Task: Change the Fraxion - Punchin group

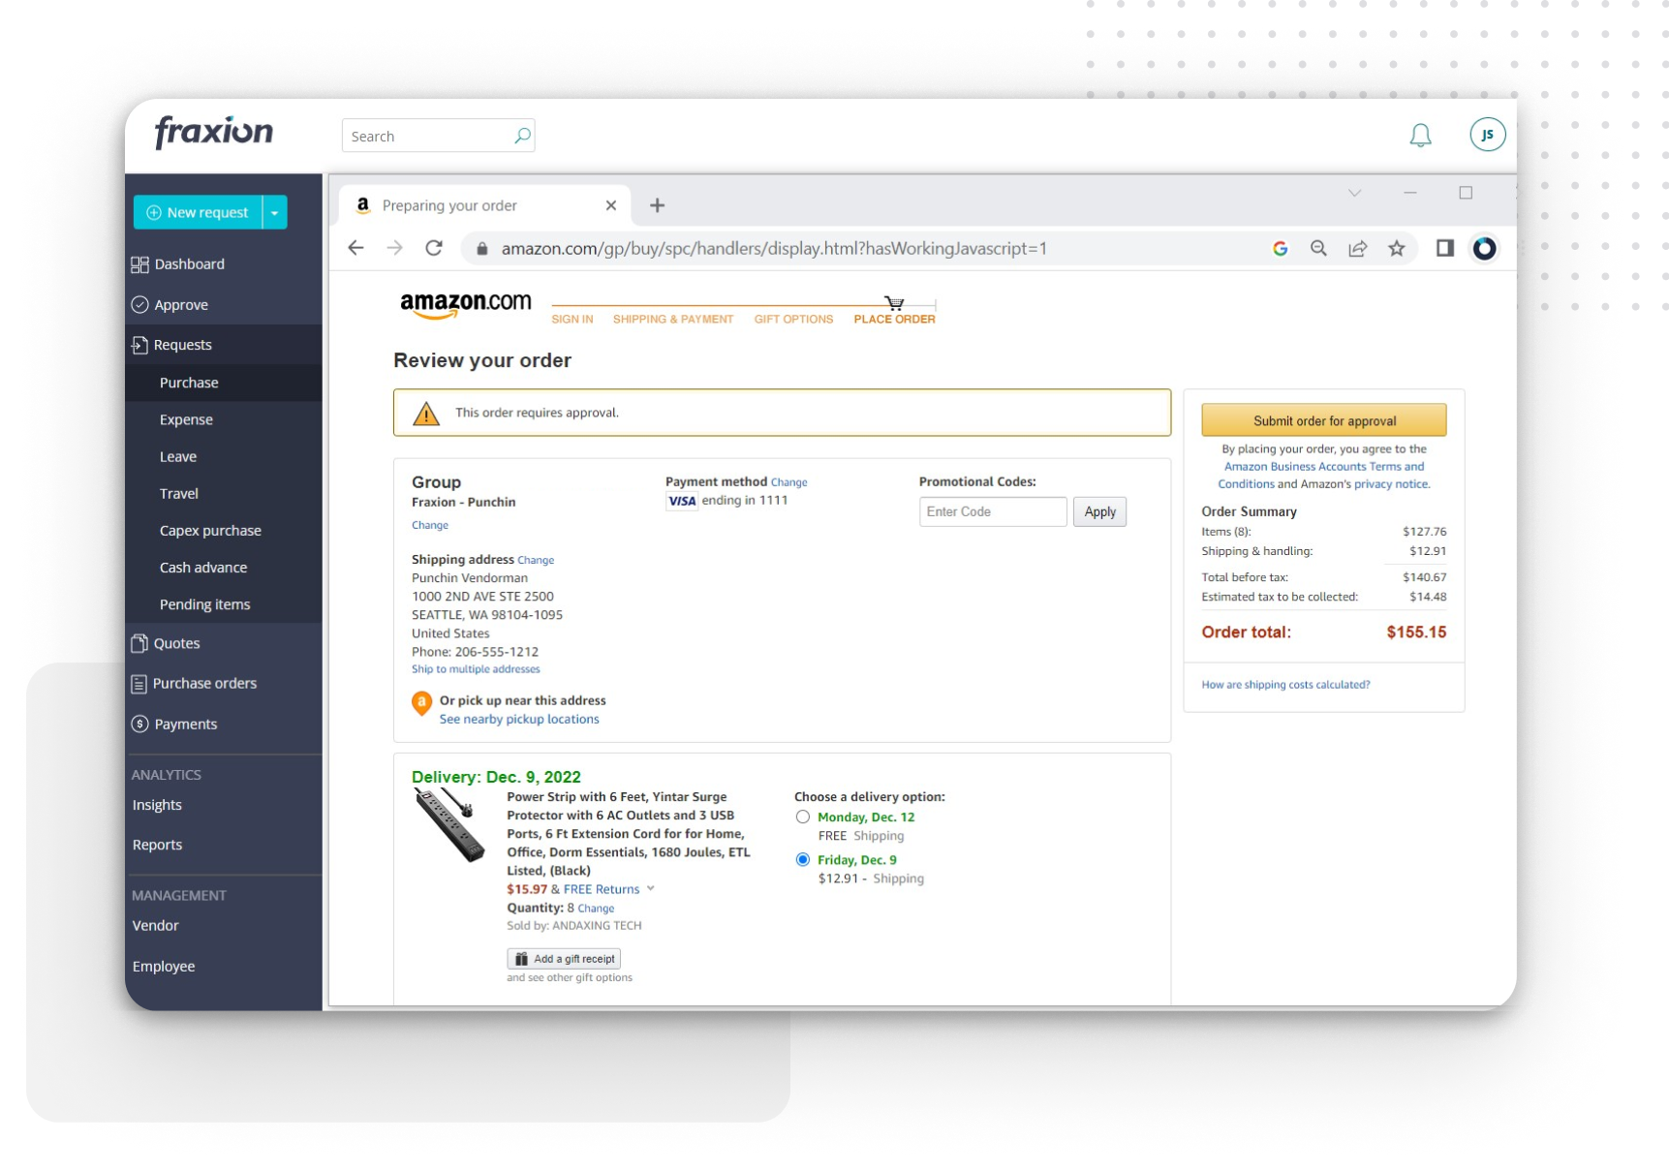Action: (430, 525)
